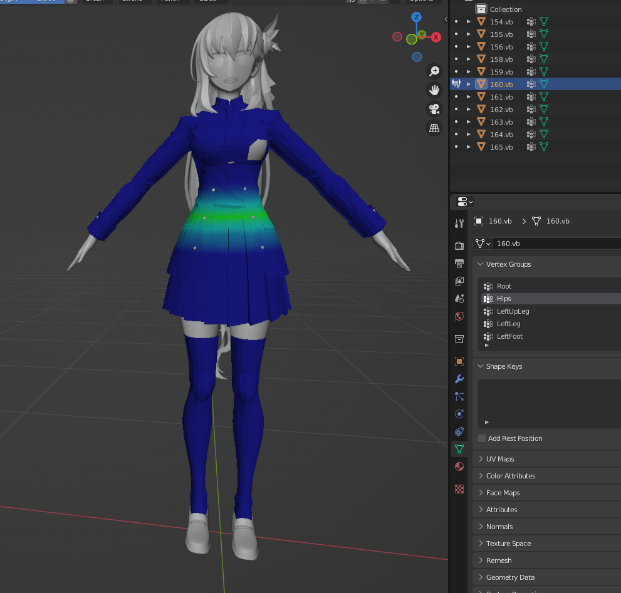Image resolution: width=621 pixels, height=593 pixels.
Task: Click the Root vertex group icon
Action: point(488,286)
